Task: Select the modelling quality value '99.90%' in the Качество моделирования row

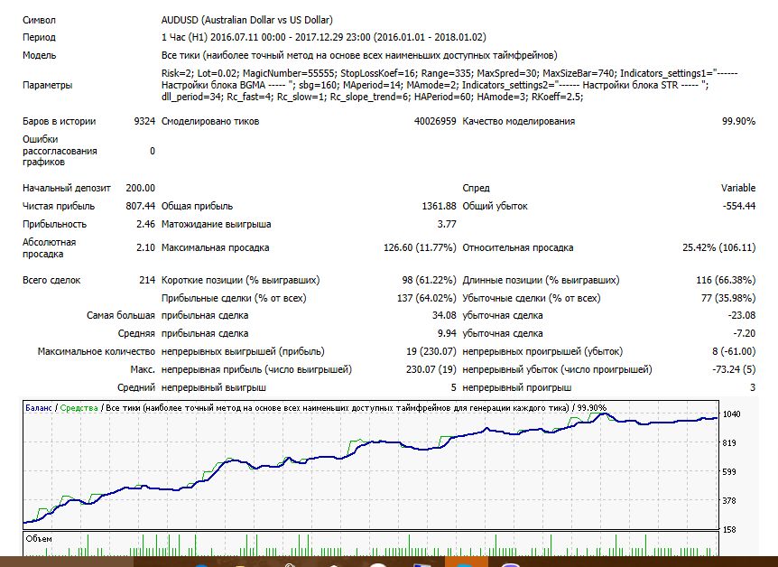Action: tap(738, 121)
